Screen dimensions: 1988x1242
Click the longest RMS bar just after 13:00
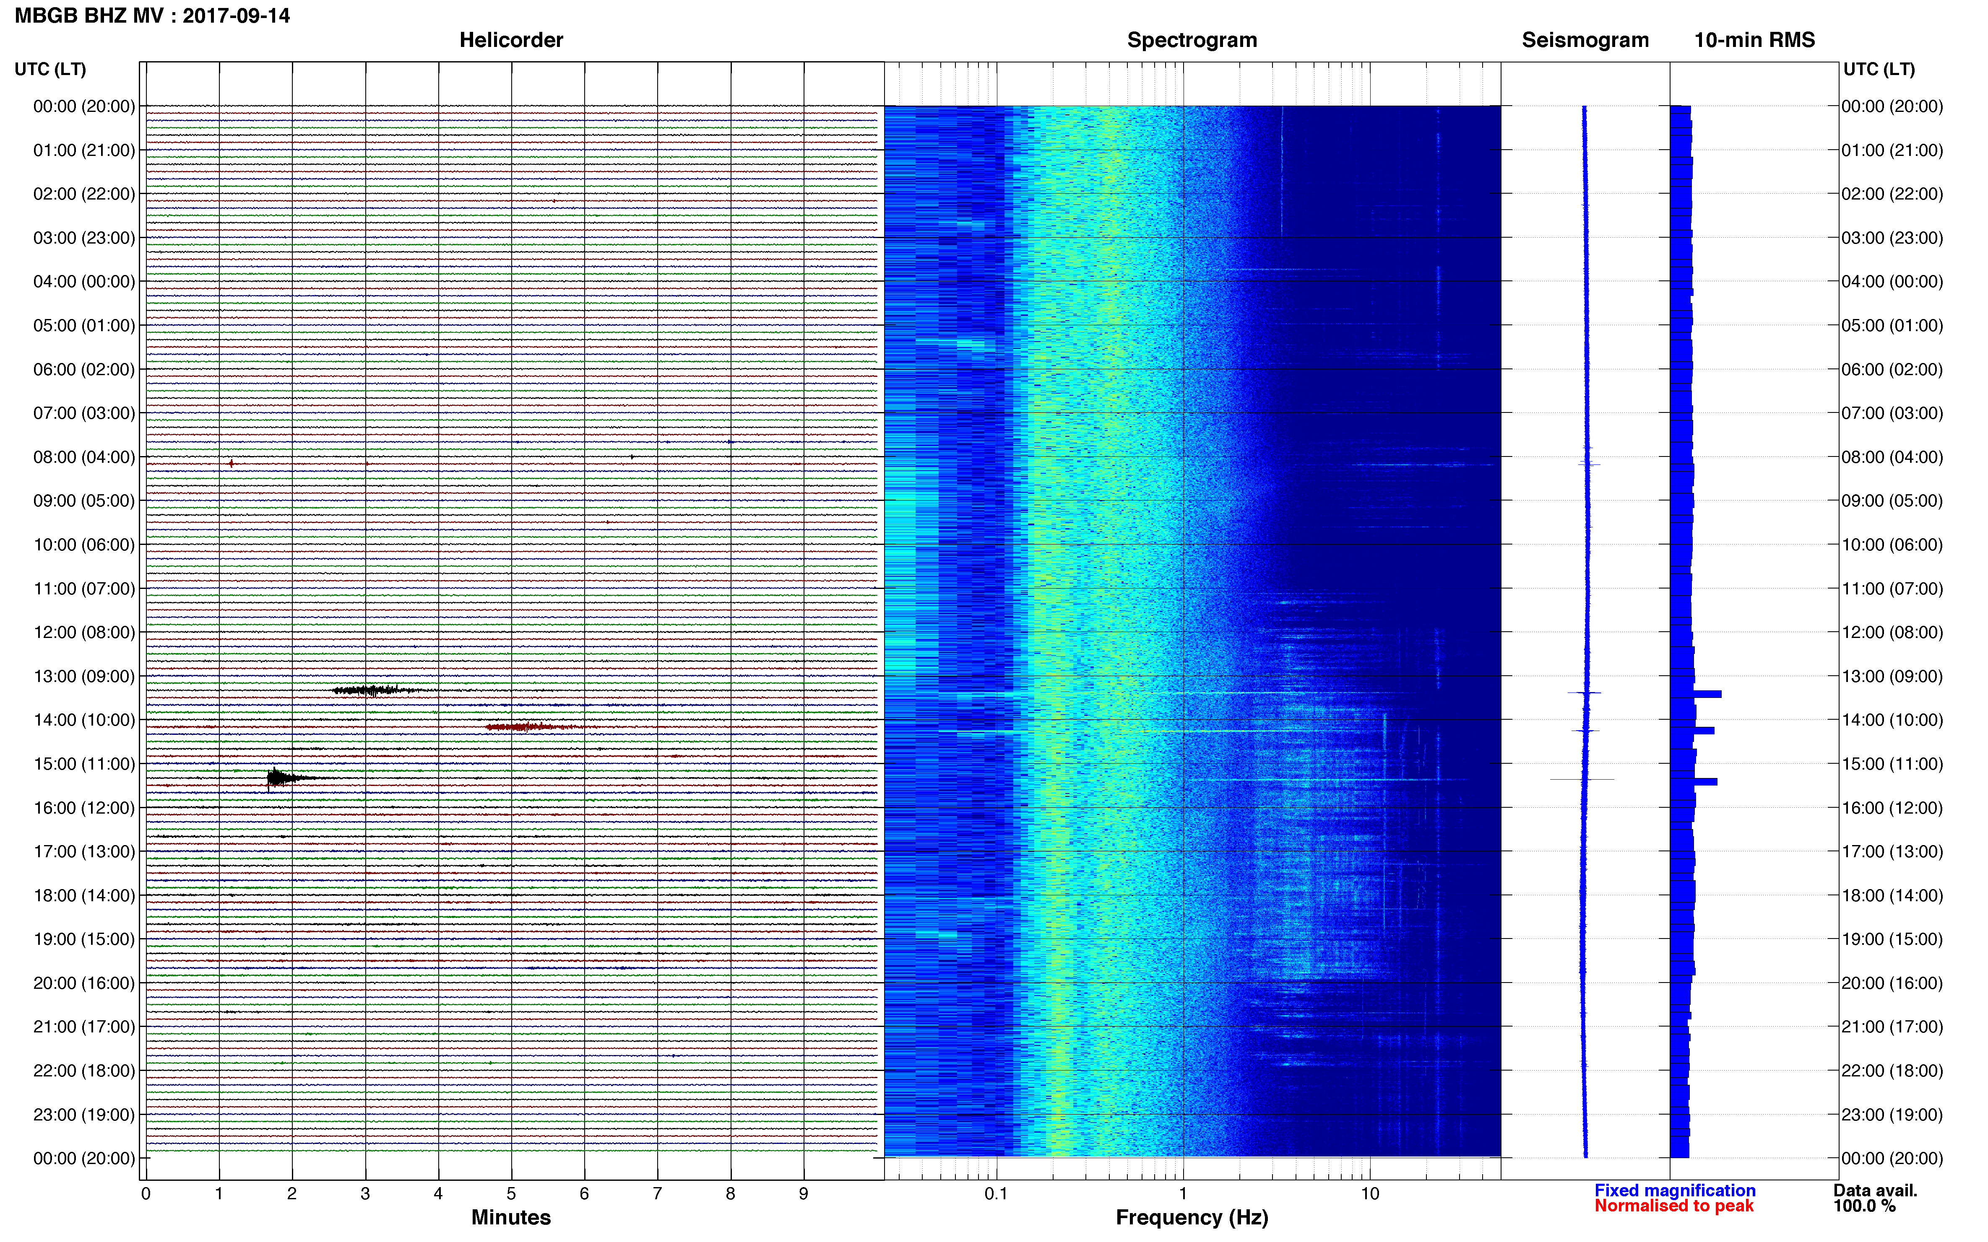(x=1696, y=694)
